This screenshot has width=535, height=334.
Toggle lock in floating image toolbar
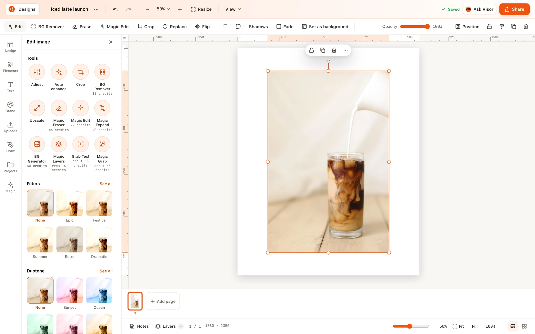pos(311,50)
